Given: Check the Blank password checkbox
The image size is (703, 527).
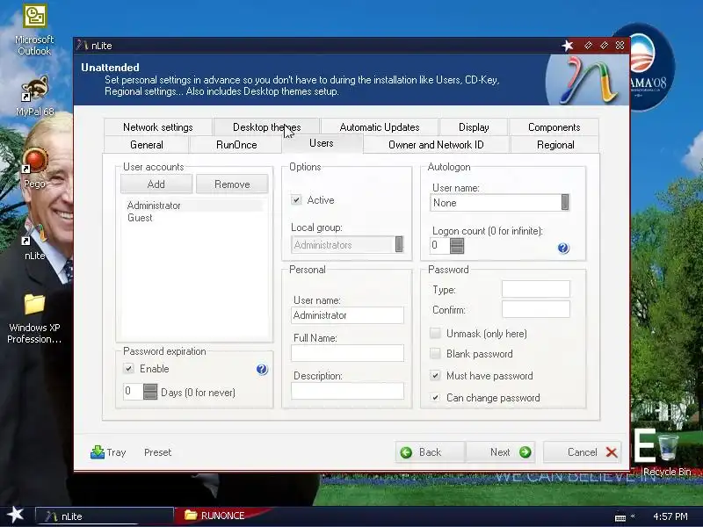Looking at the screenshot, I should 435,353.
